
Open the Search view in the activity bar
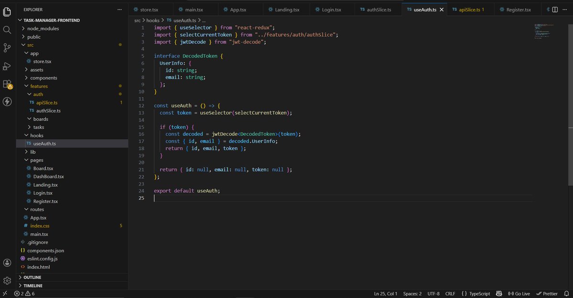click(x=7, y=30)
